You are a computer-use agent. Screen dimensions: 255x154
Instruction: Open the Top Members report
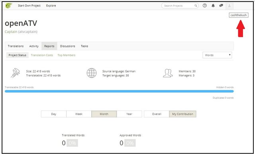pos(67,55)
